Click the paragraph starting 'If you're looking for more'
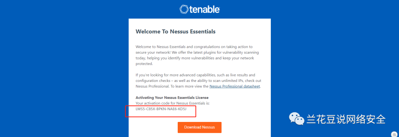This screenshot has width=399, height=137. 198,81
